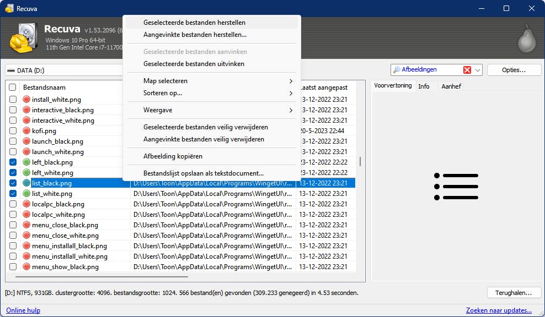Uncheck the box for left_white.png
The height and width of the screenshot is (317, 545).
point(13,172)
